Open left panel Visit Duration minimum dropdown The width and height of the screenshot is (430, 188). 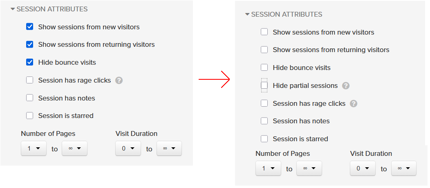click(x=128, y=149)
